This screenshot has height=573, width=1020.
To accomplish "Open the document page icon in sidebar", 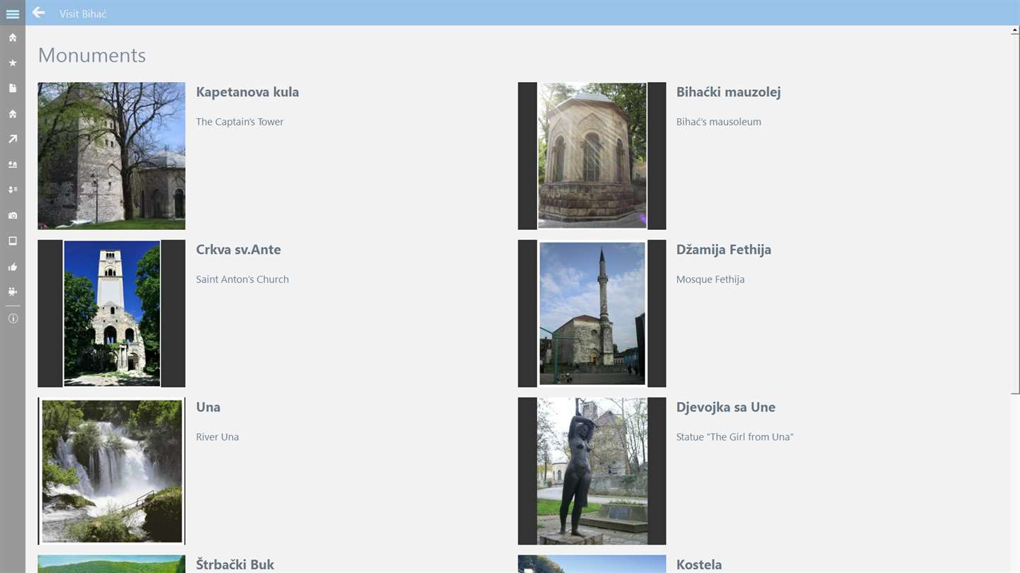I will [13, 88].
